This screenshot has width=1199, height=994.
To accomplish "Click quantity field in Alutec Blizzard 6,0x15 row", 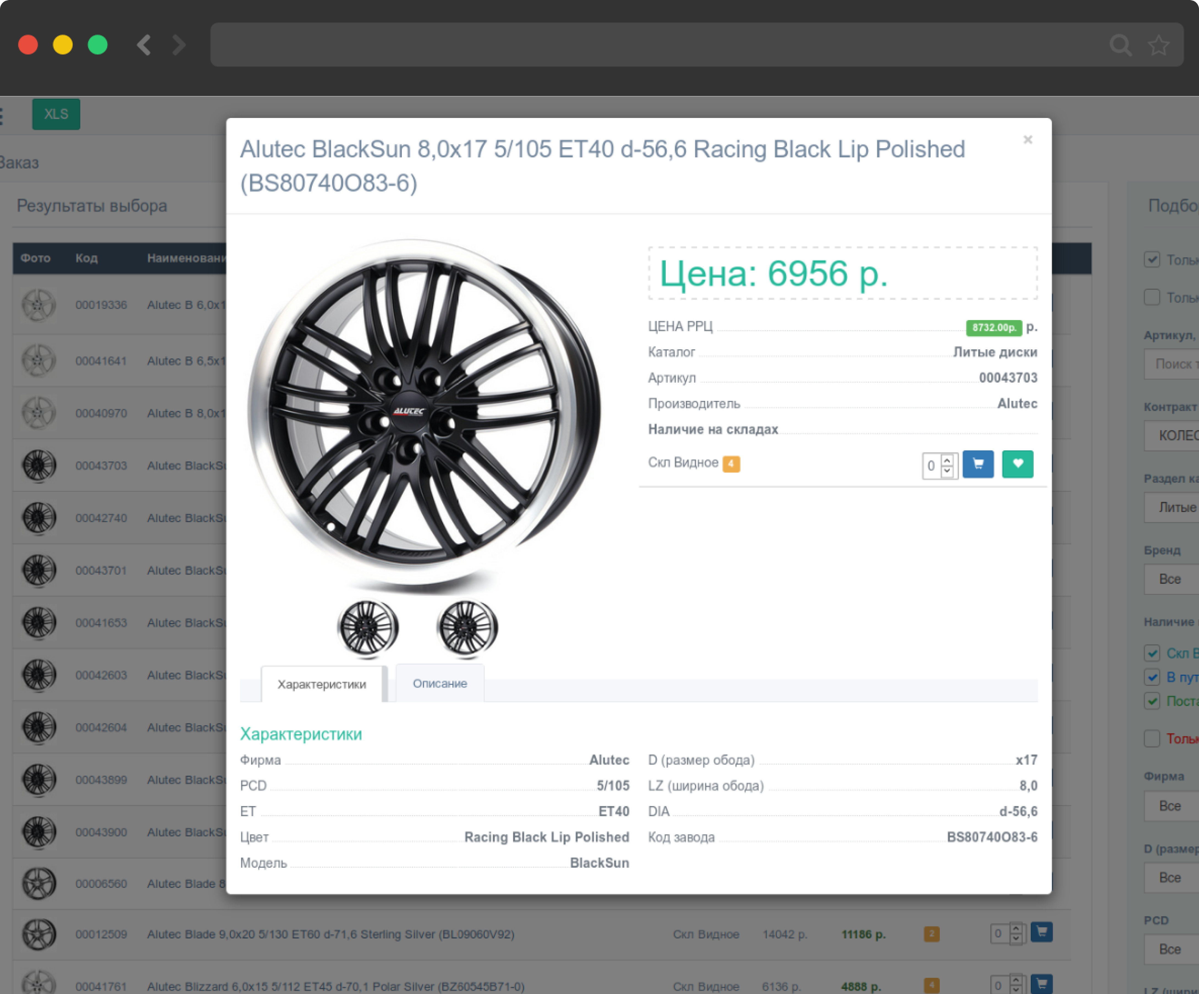I will point(999,985).
